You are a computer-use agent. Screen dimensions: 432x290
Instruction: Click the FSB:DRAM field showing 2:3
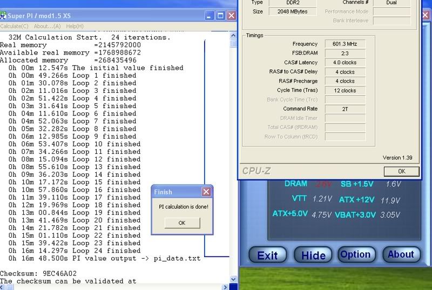345,53
